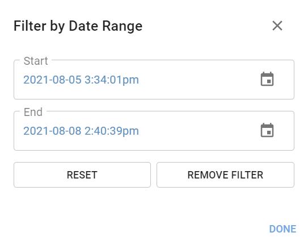Click the word Range in the dialog title
Viewport: 308px width, 245px height.
click(x=123, y=27)
